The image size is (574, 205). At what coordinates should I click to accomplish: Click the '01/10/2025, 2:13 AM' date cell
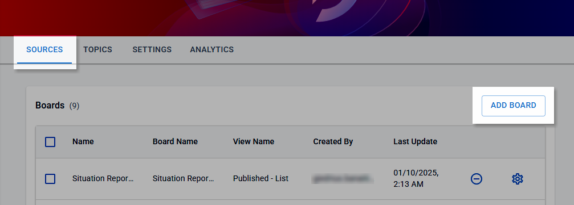(416, 178)
